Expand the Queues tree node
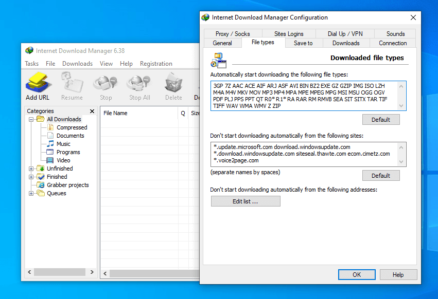 [31, 193]
